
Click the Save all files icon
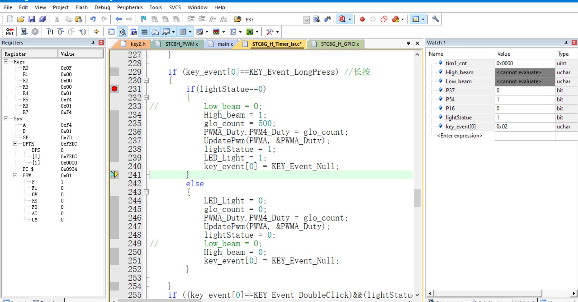(x=43, y=19)
